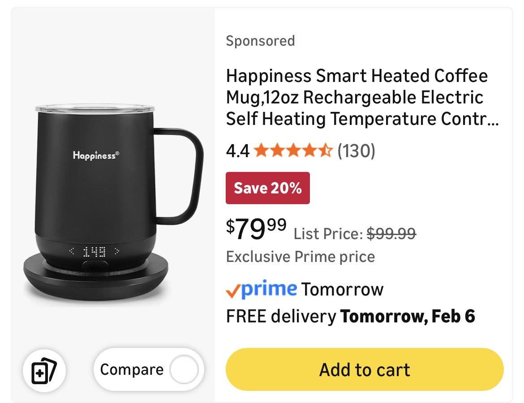Toggle the Compare circle checkbox
The image size is (524, 403).
[184, 370]
